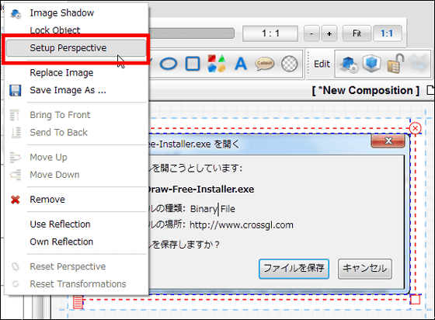Click Send To Back menu entry
The width and height of the screenshot is (435, 320).
click(76, 133)
